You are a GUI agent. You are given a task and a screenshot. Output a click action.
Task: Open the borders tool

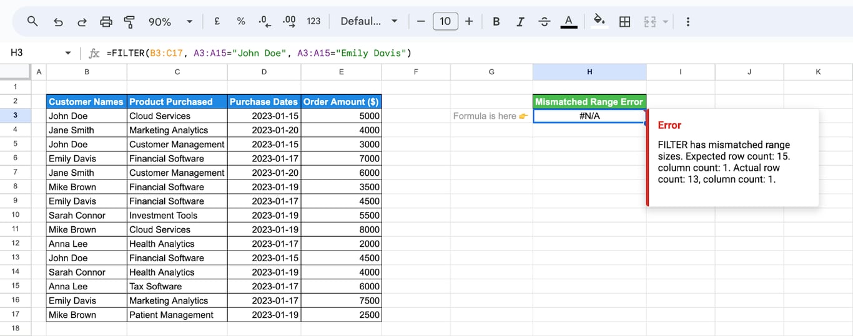point(624,22)
